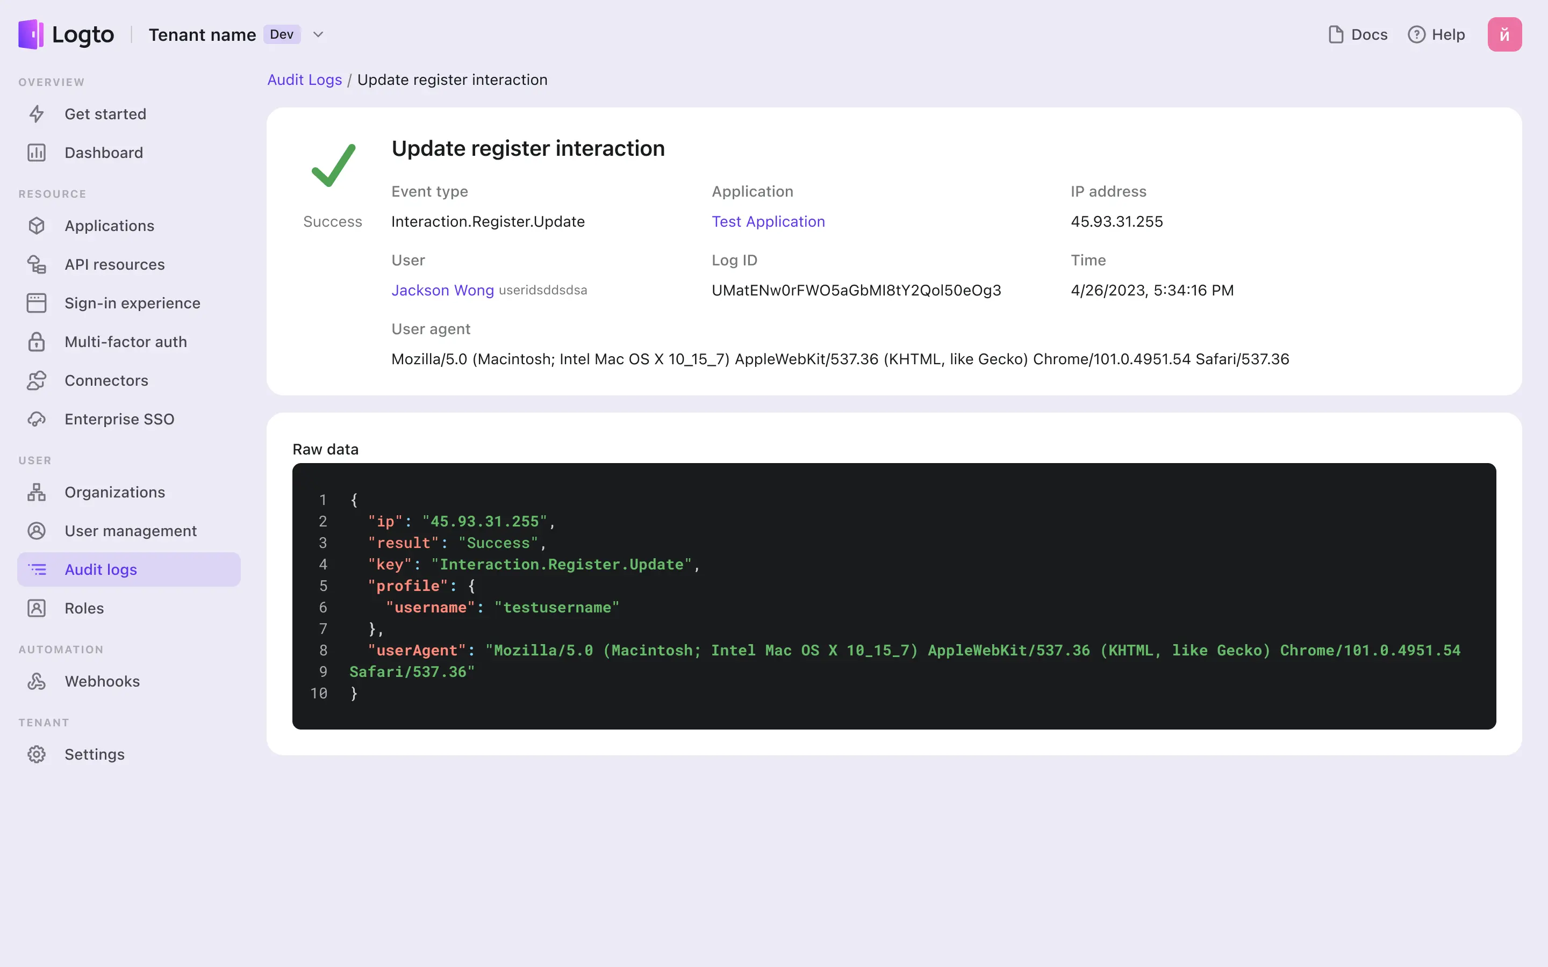Click the Sign-in experience sidebar item
Image resolution: width=1548 pixels, height=967 pixels.
(133, 303)
